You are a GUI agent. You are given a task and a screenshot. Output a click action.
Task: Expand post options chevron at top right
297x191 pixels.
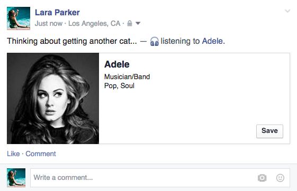(287, 11)
